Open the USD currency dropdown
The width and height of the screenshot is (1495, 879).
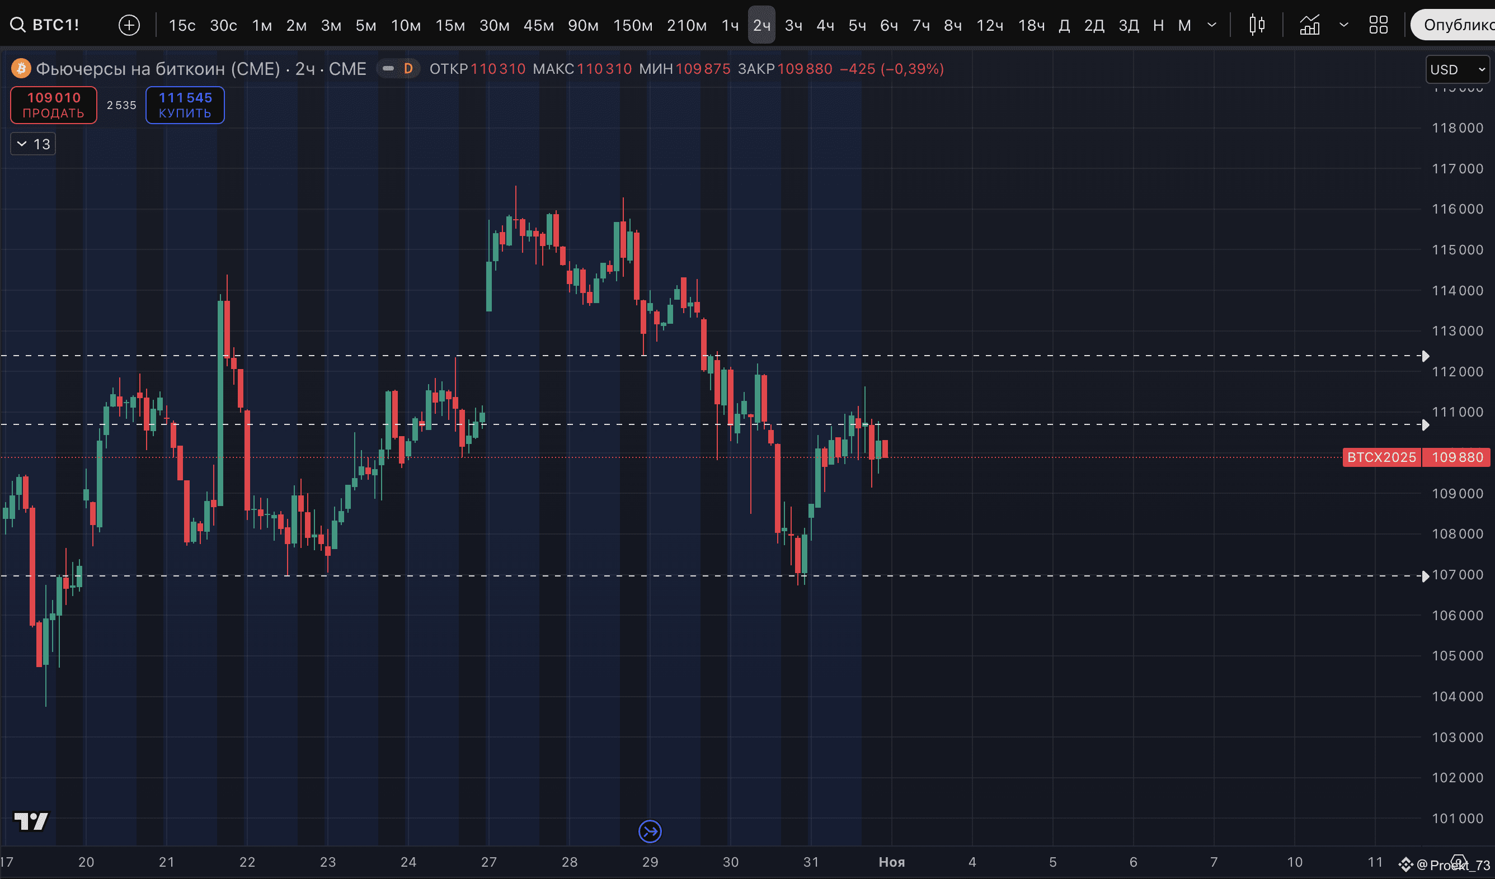1456,70
